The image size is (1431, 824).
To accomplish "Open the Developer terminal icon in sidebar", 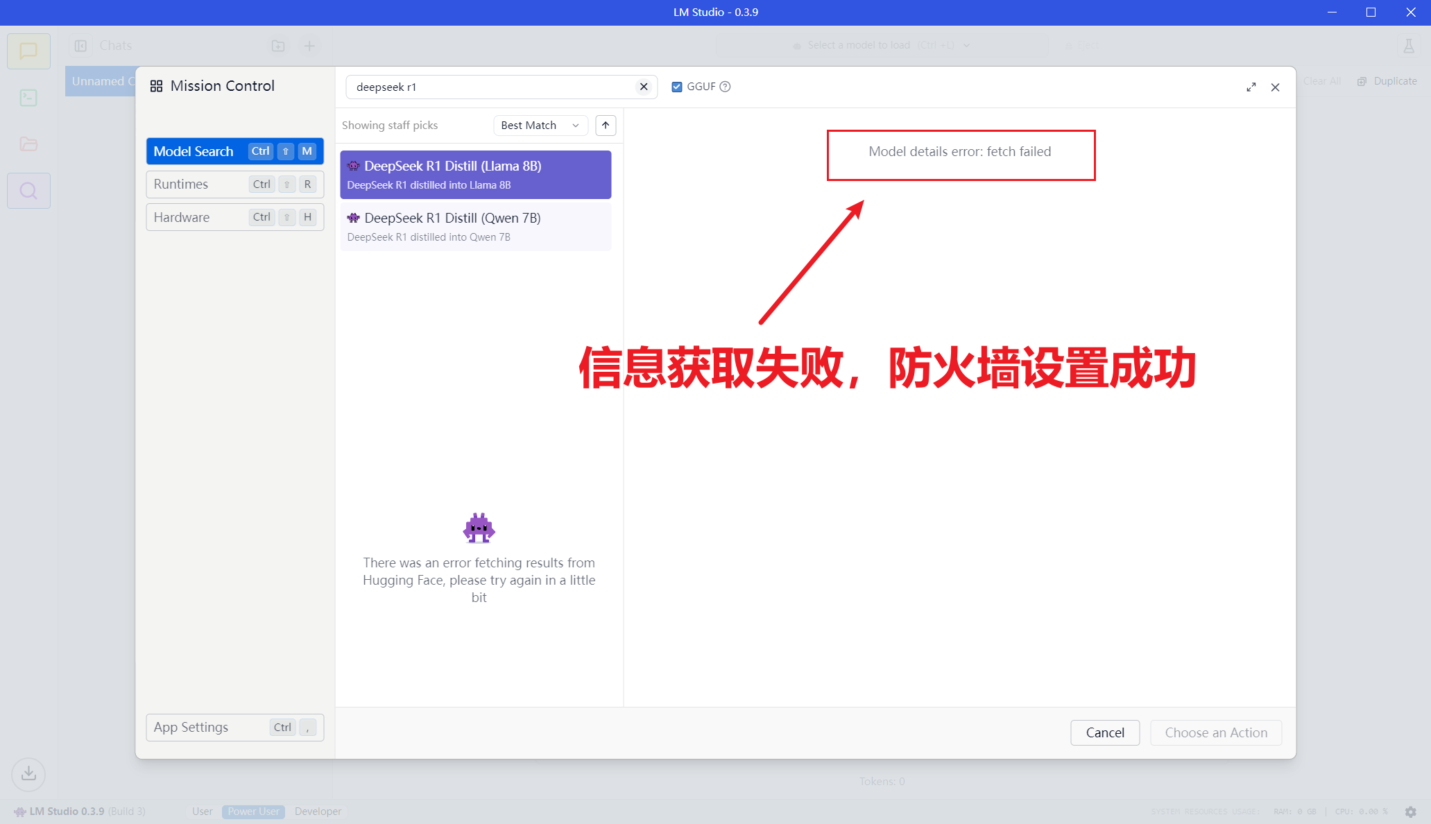I will 28,98.
